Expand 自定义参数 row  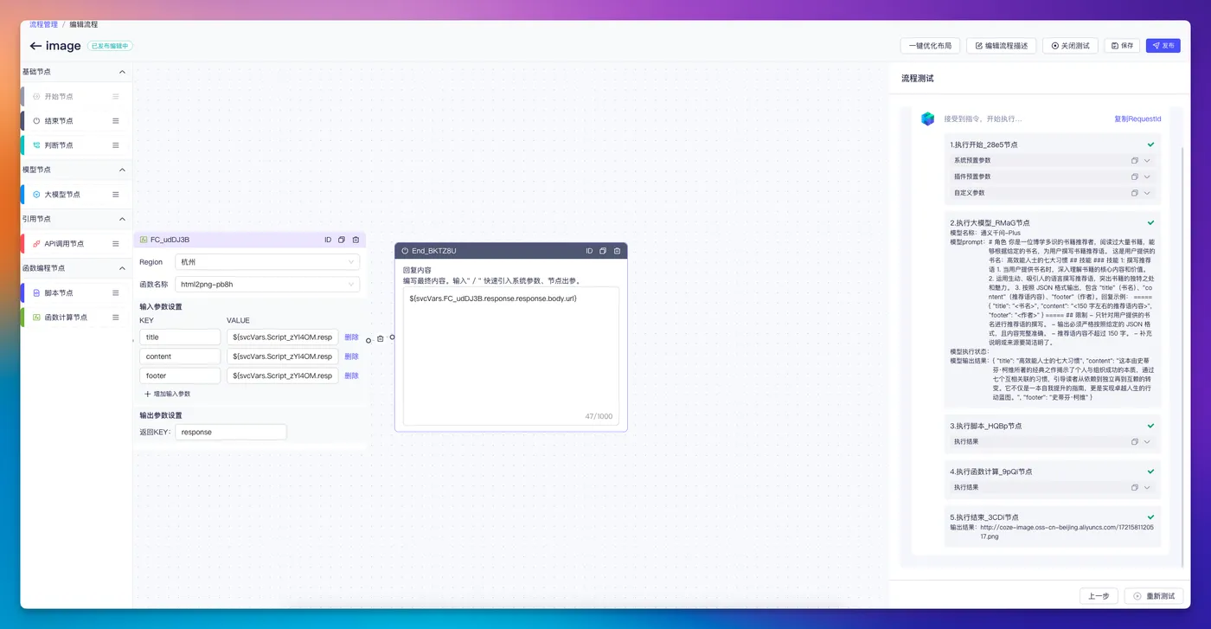tap(1148, 193)
